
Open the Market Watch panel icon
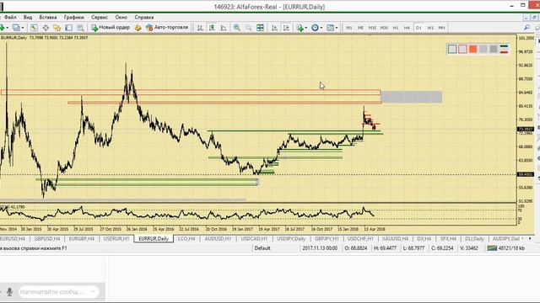[x=34, y=28]
